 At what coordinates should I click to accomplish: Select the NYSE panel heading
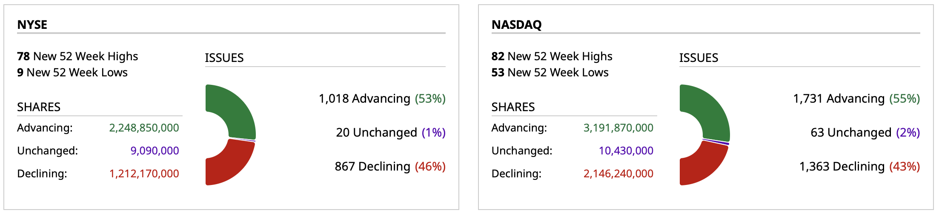[x=32, y=25]
